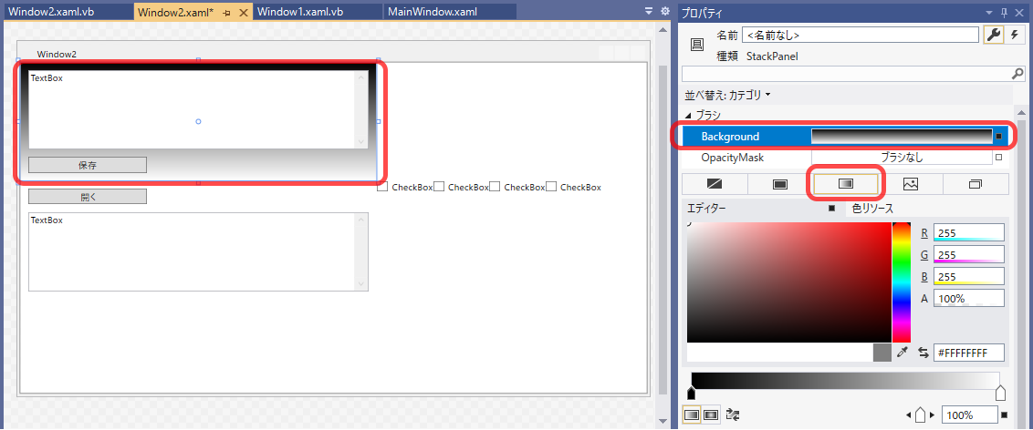Collapse the ブラシ category
Viewport: 1033px width, 430px height.
688,115
